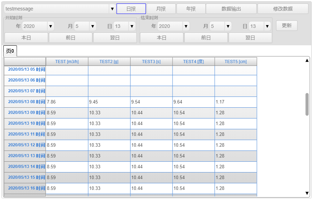Switch to 月报 monthly report
Viewport: 313px width, 200px height.
tap(161, 9)
